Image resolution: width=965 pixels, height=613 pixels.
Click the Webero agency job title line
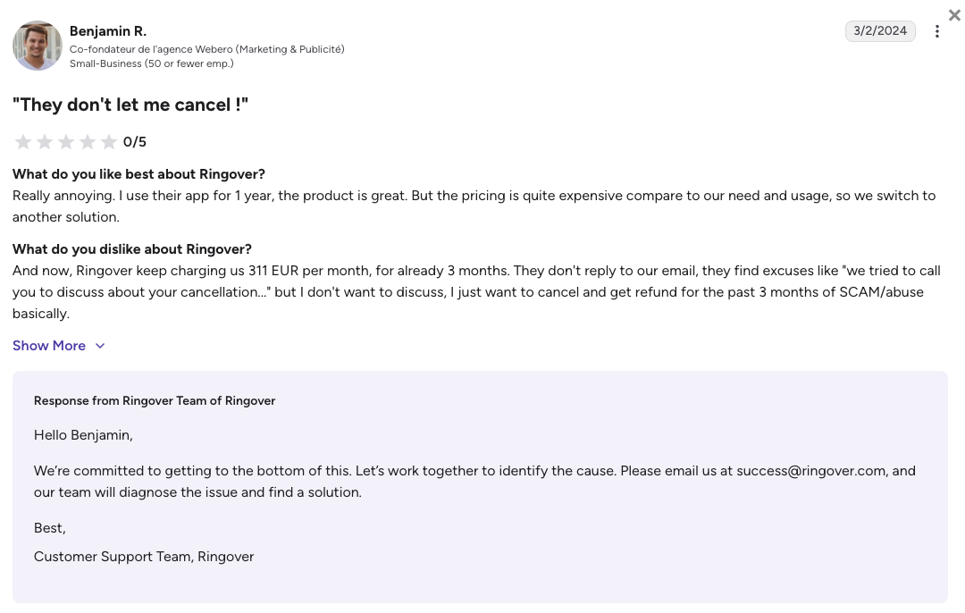point(206,49)
